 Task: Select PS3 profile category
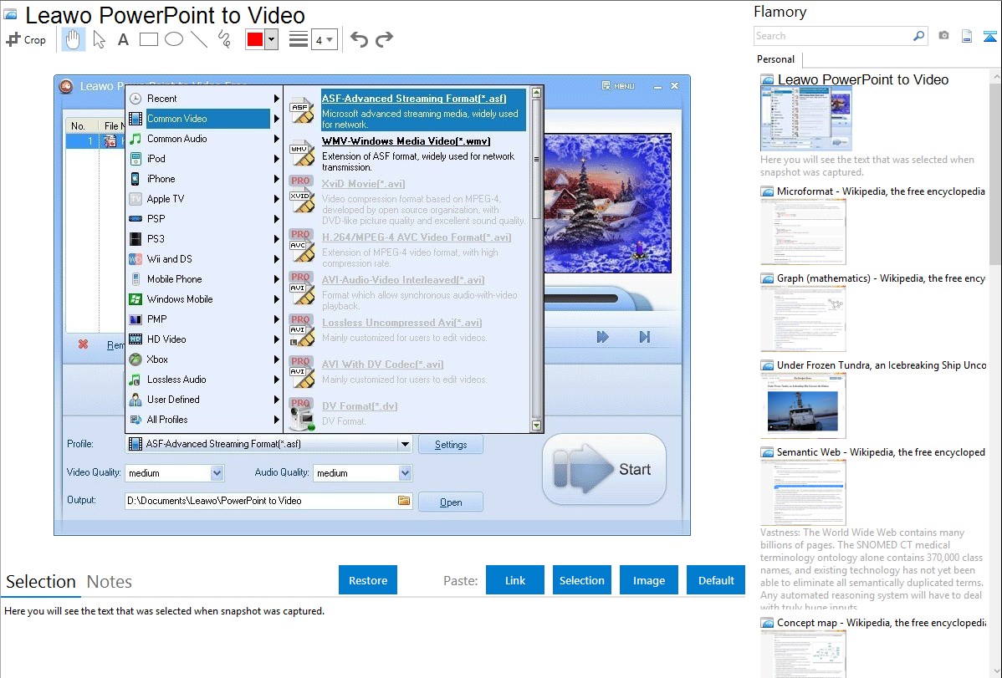click(204, 239)
